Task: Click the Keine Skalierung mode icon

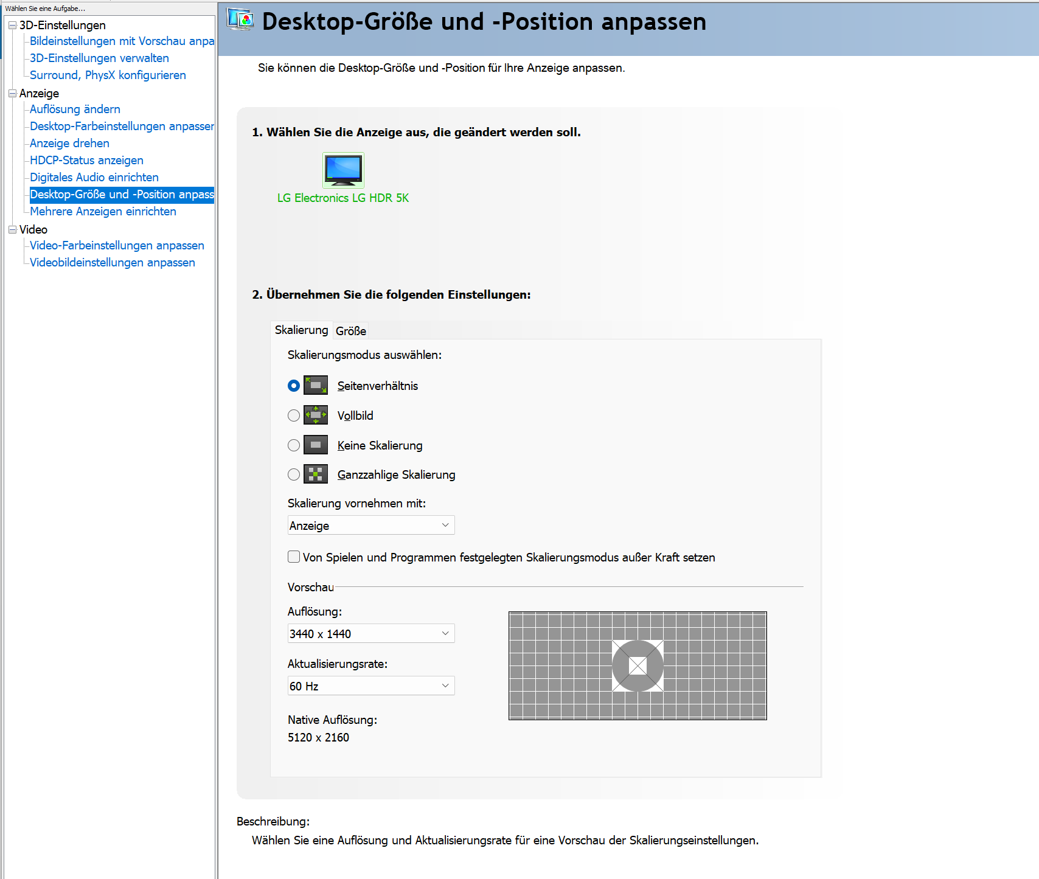Action: (316, 445)
